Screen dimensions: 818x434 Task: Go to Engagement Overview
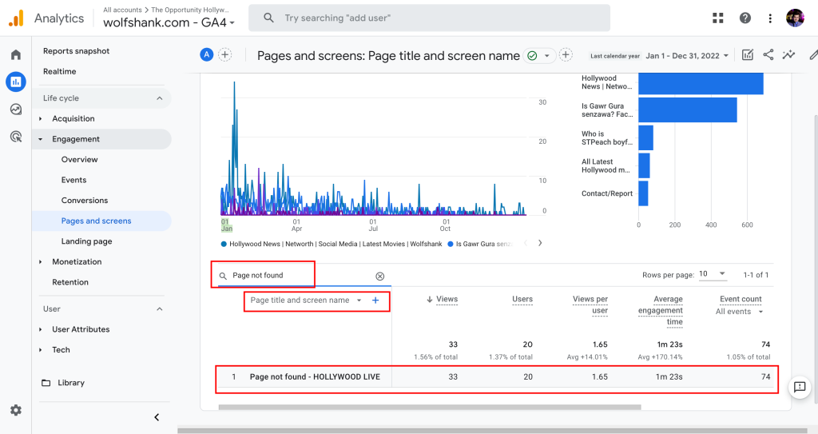pyautogui.click(x=79, y=160)
